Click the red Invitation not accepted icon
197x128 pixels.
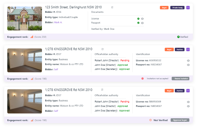tap(143, 79)
